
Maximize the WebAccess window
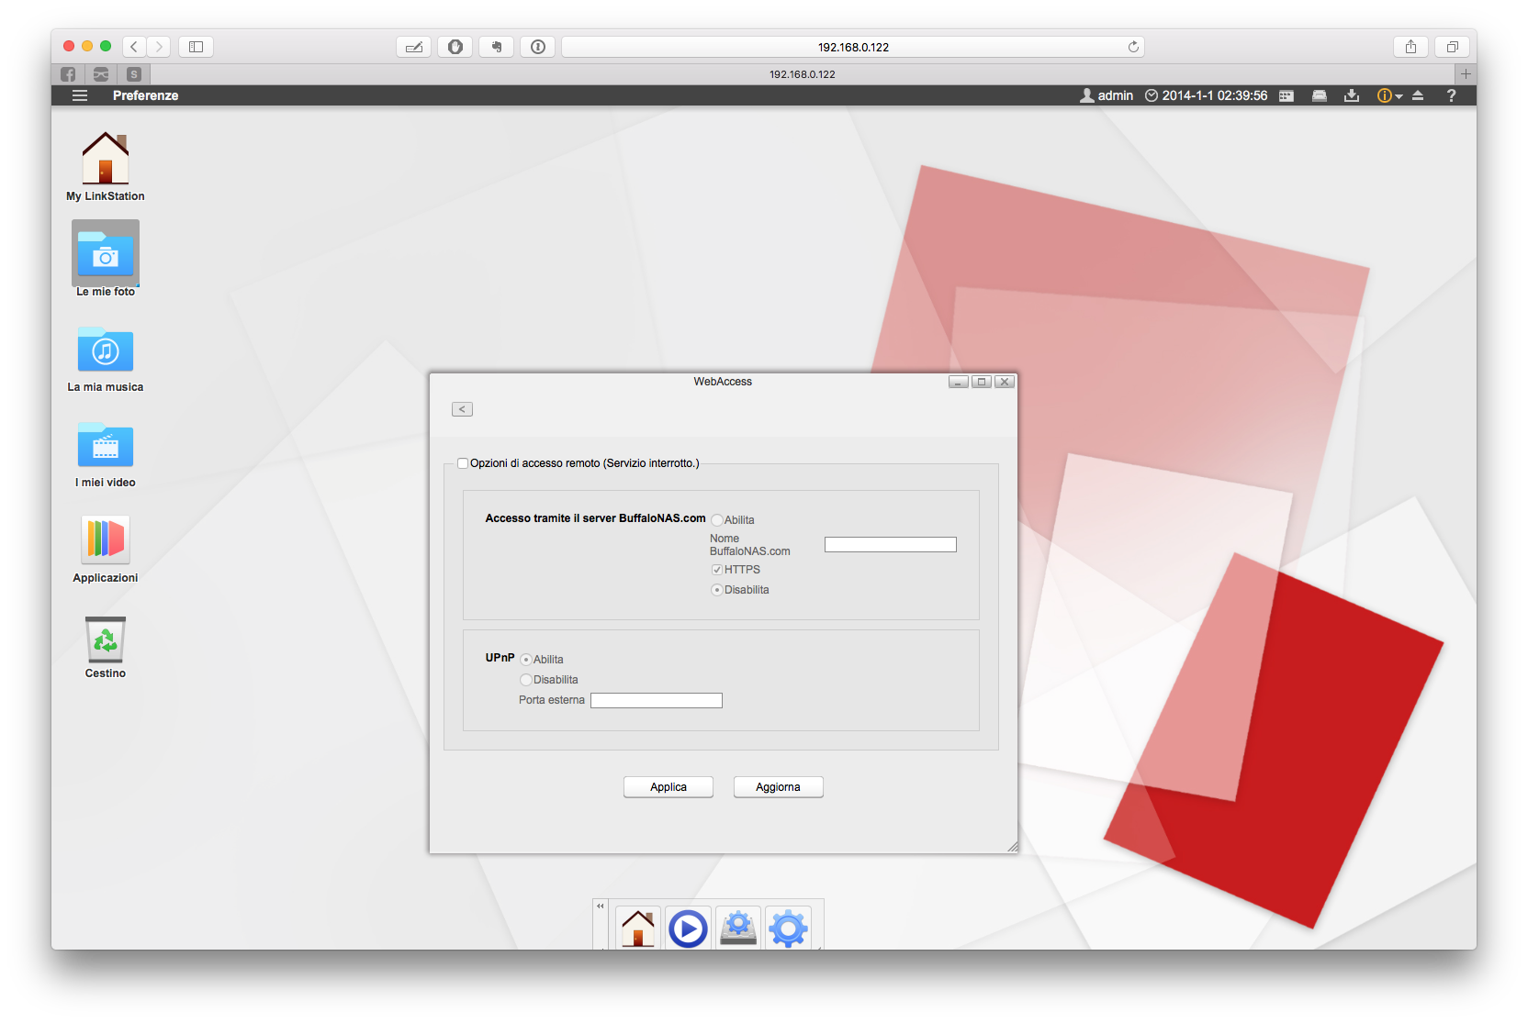coord(982,382)
